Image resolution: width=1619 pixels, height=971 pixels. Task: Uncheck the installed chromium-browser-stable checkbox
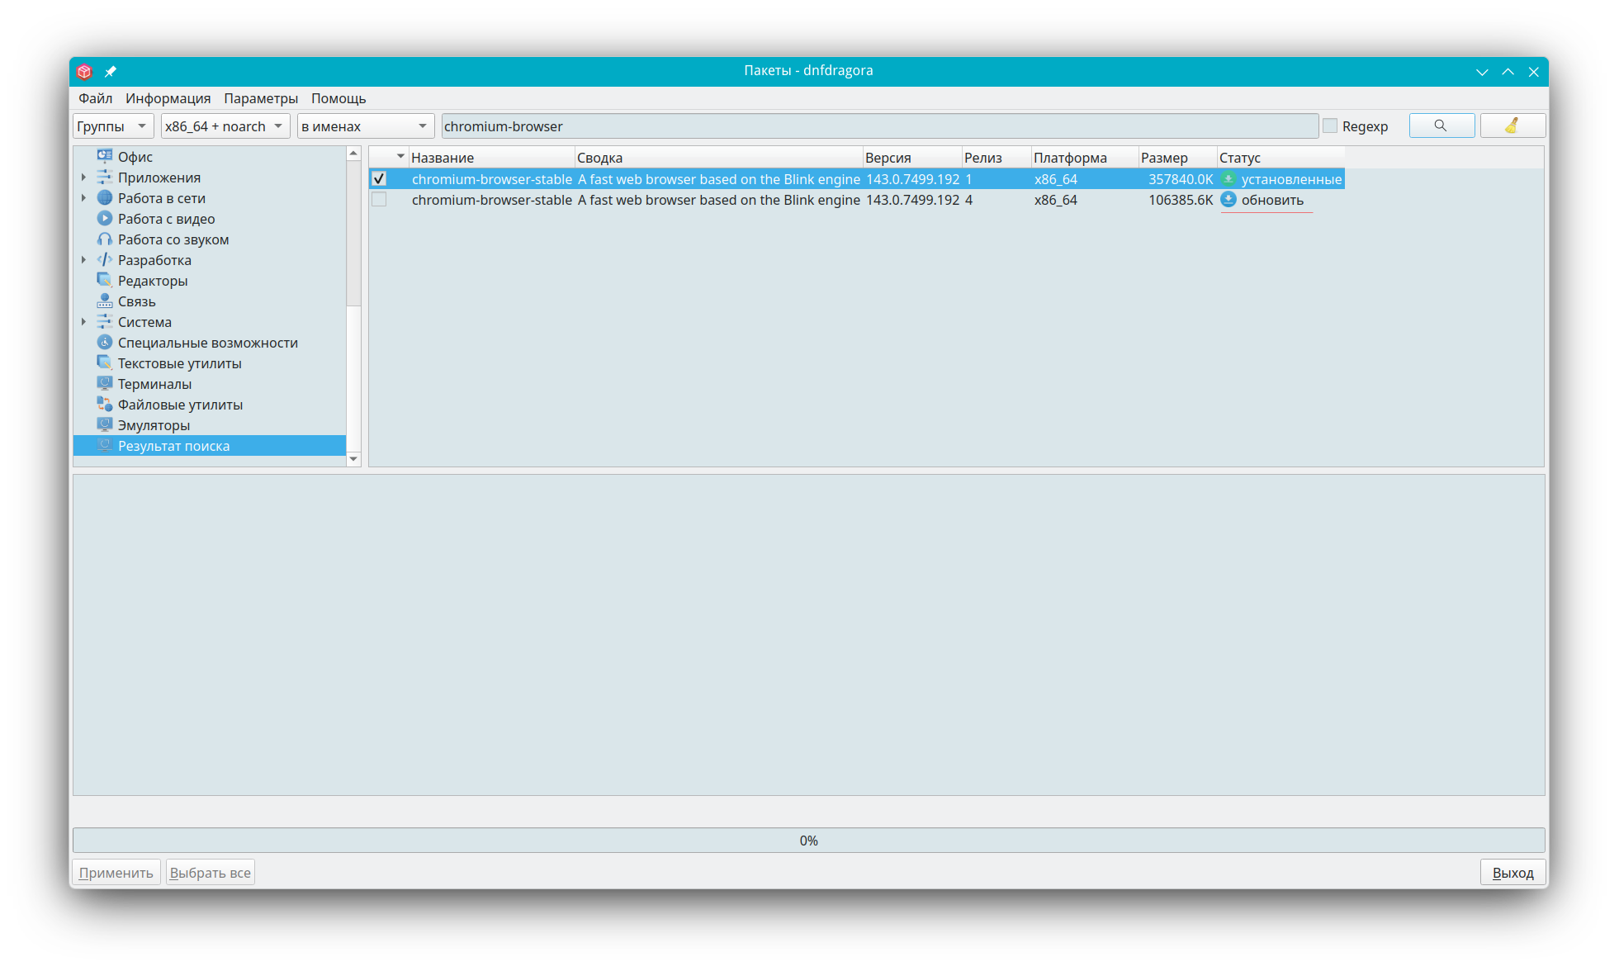click(x=379, y=179)
